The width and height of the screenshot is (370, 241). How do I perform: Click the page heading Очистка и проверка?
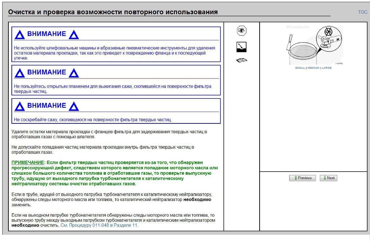click(x=113, y=12)
